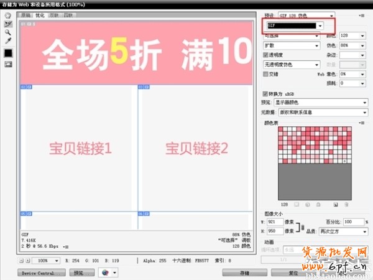Screen dimensions: 373x280
Task: Toggle the 转换为 sRGB checkbox
Action: [266, 93]
